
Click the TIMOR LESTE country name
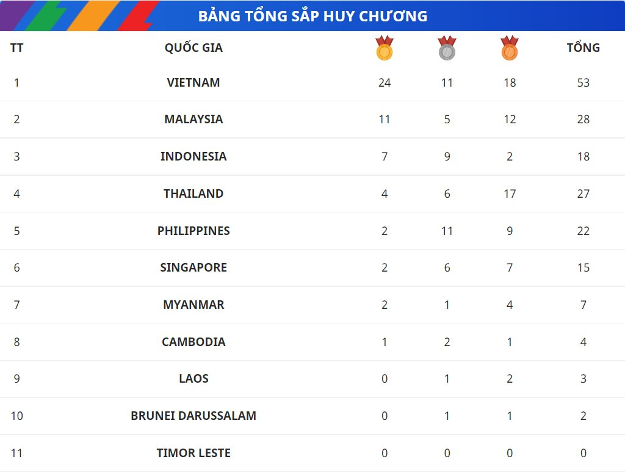[193, 453]
